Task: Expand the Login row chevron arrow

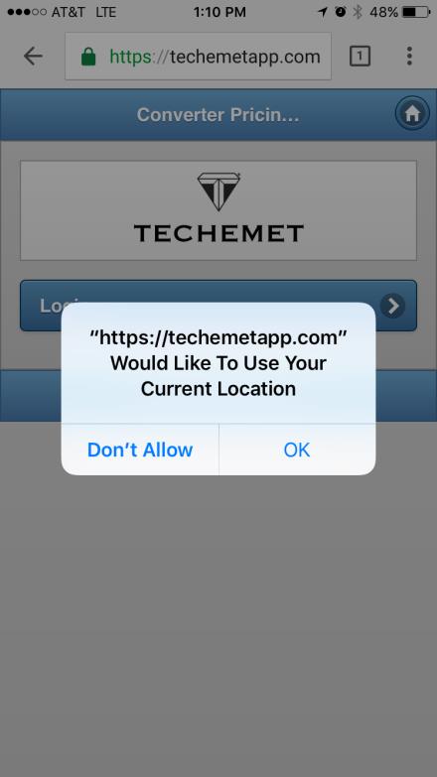Action: point(393,306)
